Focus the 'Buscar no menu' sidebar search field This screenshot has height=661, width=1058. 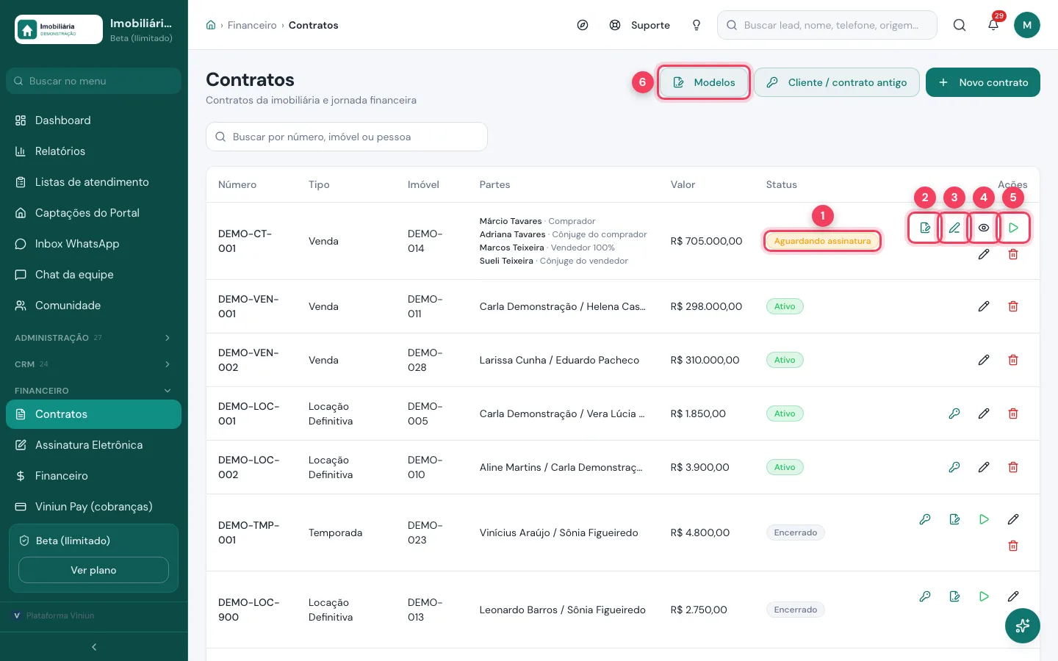93,81
